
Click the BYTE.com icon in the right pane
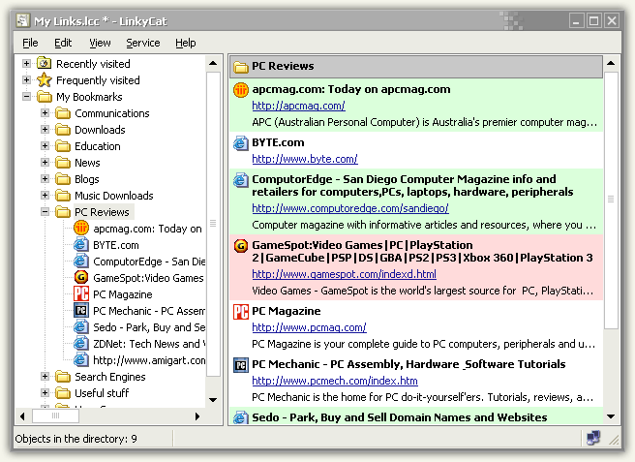click(x=241, y=143)
